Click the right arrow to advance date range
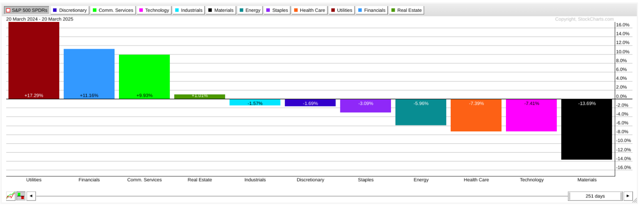This screenshot has height=205, width=639. [628, 196]
